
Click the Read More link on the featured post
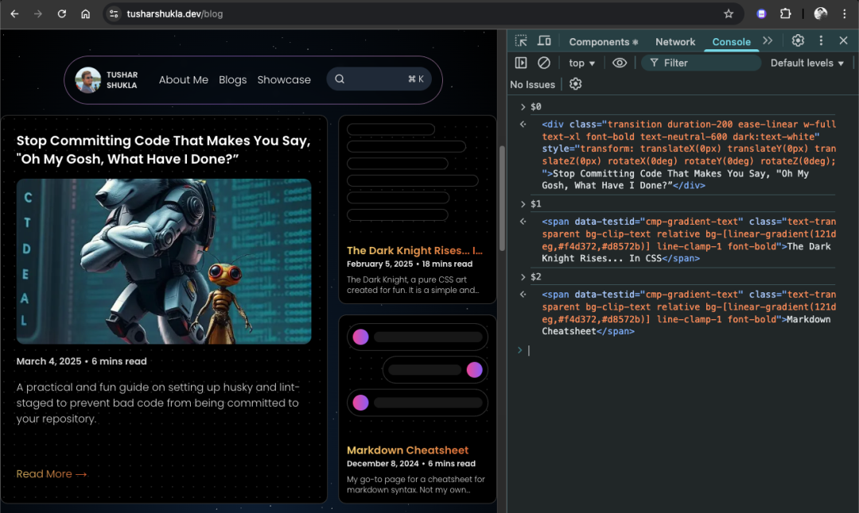(x=51, y=474)
